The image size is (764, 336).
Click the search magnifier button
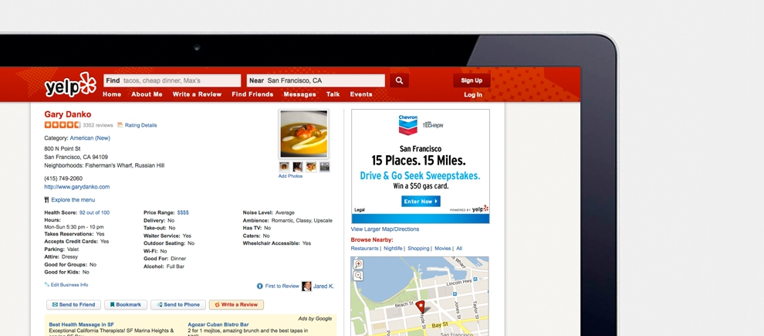pos(399,80)
